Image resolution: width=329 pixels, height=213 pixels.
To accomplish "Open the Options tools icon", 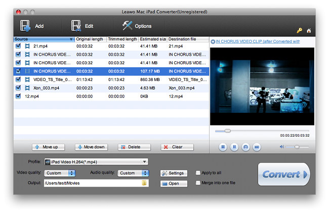I will pos(127,26).
